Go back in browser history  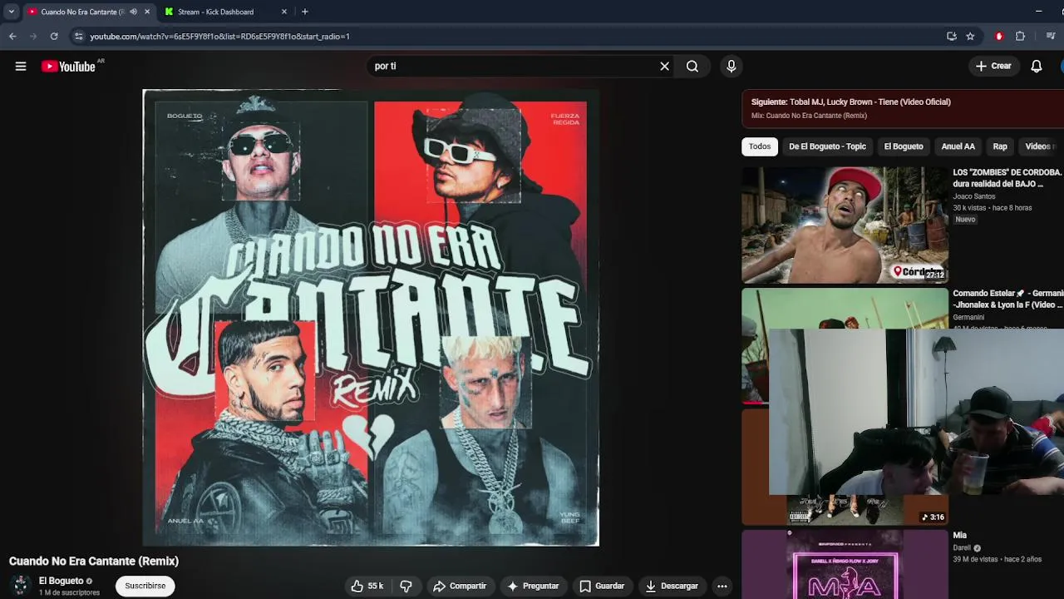pos(12,37)
